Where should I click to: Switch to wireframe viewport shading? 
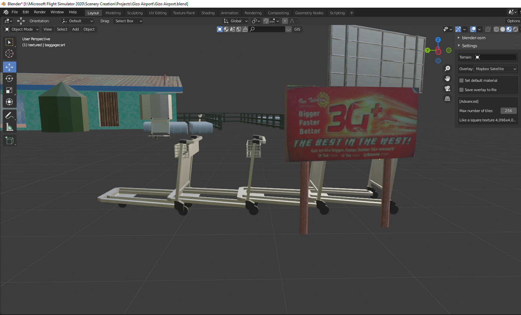(496, 29)
